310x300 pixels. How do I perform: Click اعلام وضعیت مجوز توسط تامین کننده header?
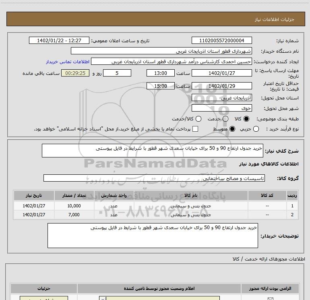159,289
